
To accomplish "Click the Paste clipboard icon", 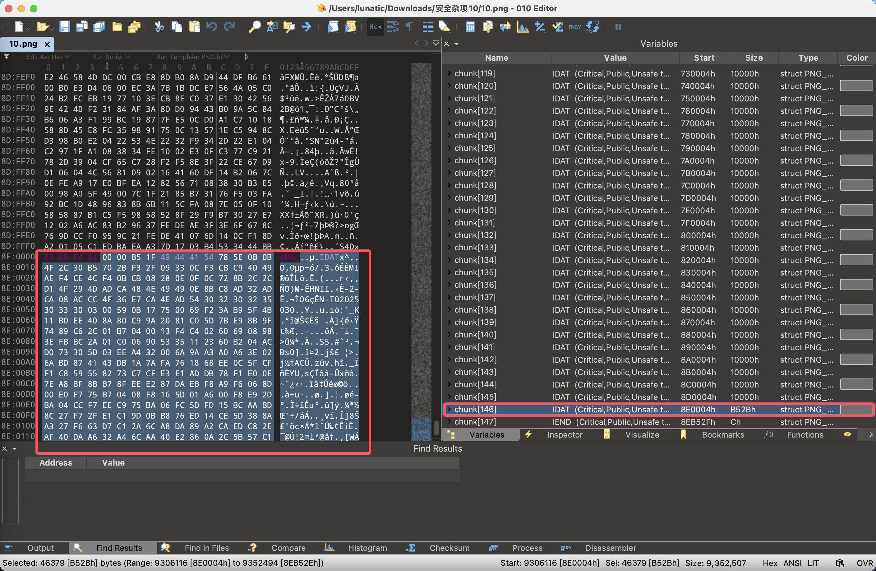I will point(194,27).
